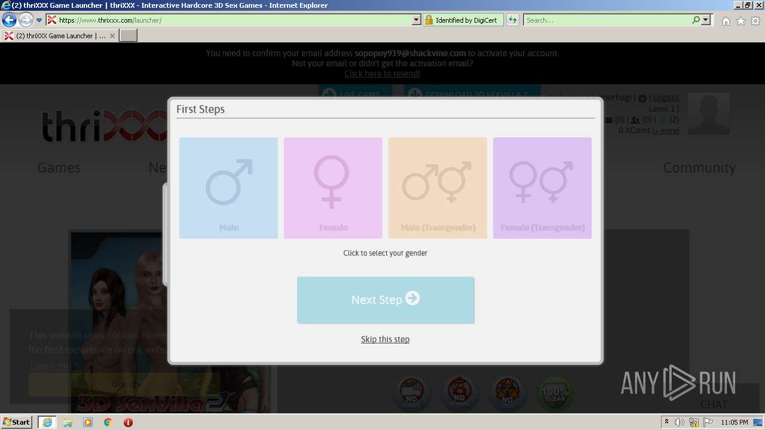The height and width of the screenshot is (430, 765).
Task: Open the browser Home icon
Action: 726,21
